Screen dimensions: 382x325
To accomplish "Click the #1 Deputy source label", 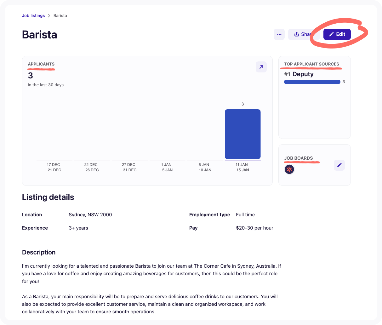I will click(299, 74).
